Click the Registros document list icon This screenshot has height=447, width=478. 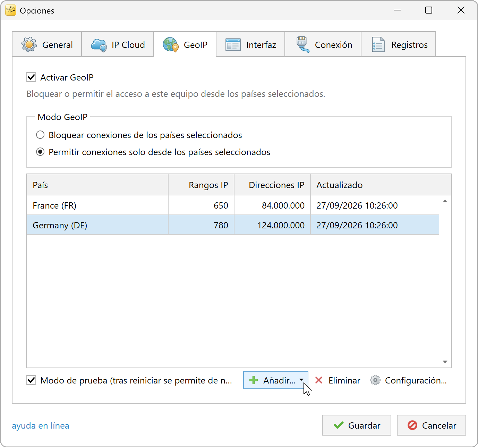378,45
